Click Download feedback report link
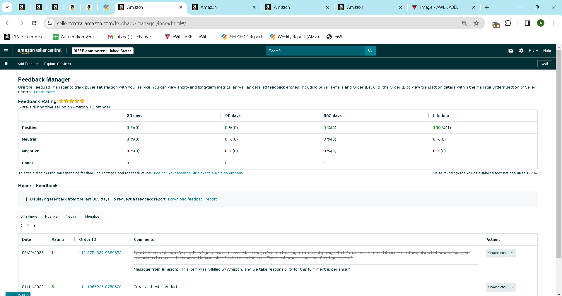 [192, 199]
